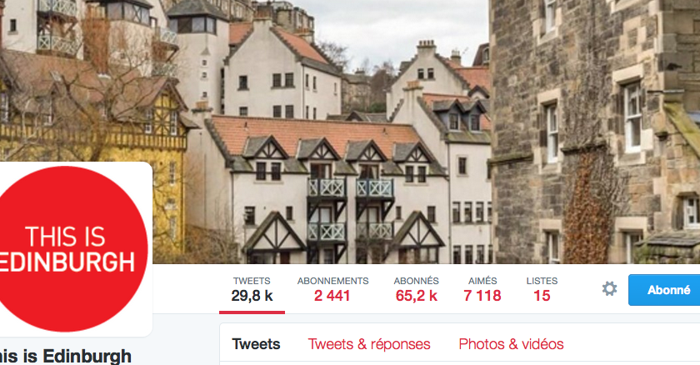Image resolution: width=700 pixels, height=365 pixels.
Task: Open the gear settings icon beside Abonné
Action: (x=609, y=288)
